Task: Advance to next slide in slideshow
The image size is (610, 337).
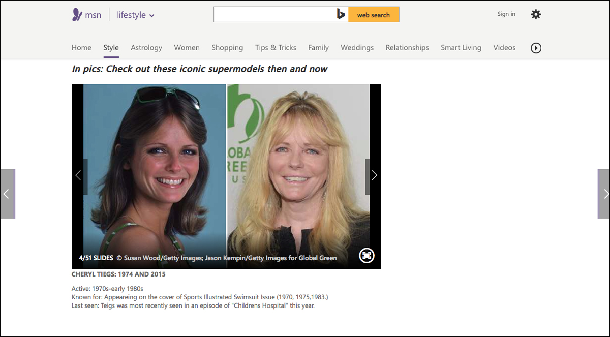Action: click(374, 176)
